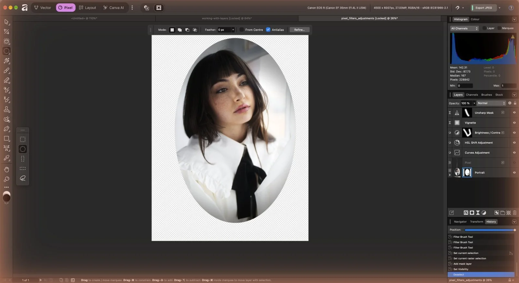Click the delete layer trash icon
Viewport: 519px width, 283px height.
514,212
